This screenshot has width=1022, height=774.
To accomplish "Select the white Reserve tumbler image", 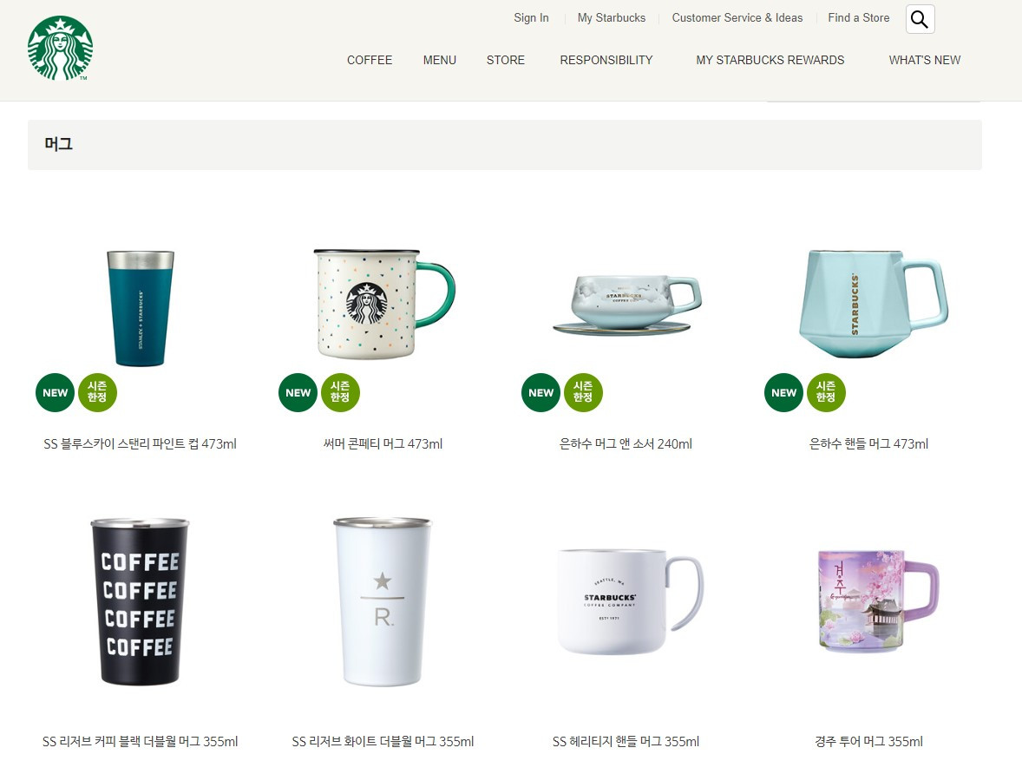I will [x=383, y=601].
